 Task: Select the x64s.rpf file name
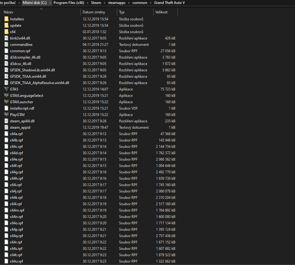pyautogui.click(x=16, y=249)
